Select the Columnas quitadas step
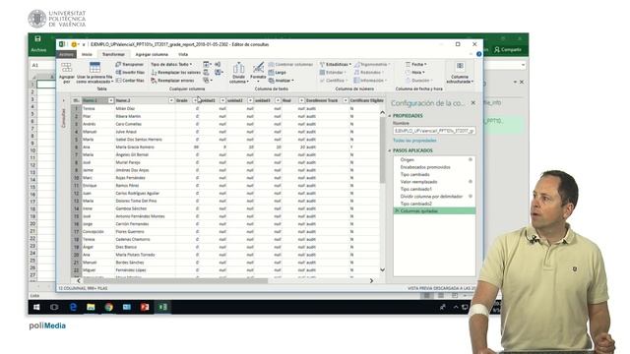The width and height of the screenshot is (630, 354). 434,210
